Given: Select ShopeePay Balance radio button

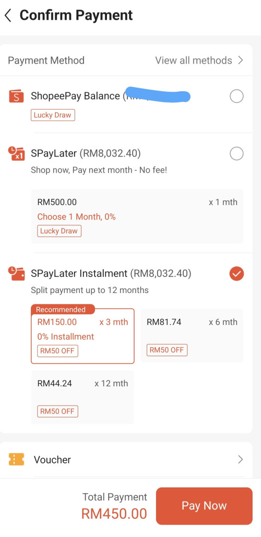Looking at the screenshot, I should 236,96.
